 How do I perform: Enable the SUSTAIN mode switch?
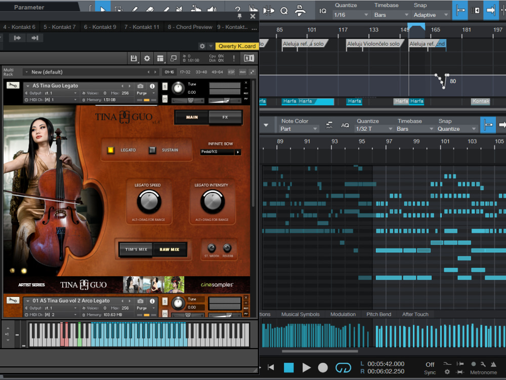click(152, 150)
